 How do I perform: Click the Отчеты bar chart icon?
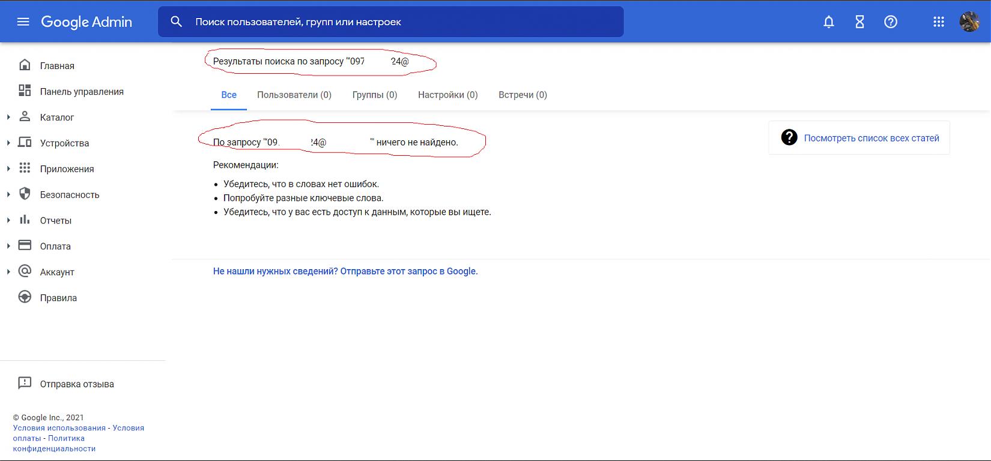click(25, 219)
